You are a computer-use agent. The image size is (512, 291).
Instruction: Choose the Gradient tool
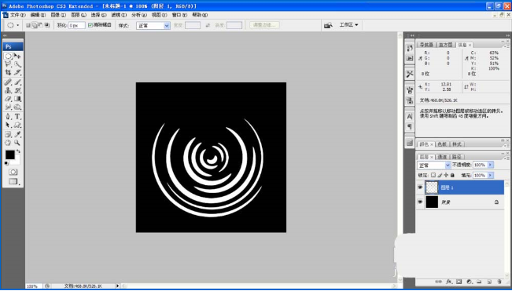coord(17,99)
